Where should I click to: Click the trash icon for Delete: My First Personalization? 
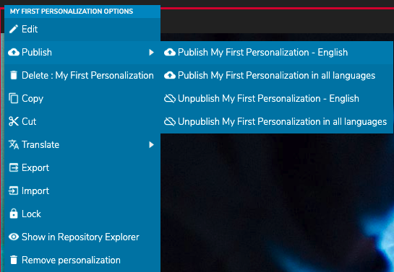pos(14,75)
